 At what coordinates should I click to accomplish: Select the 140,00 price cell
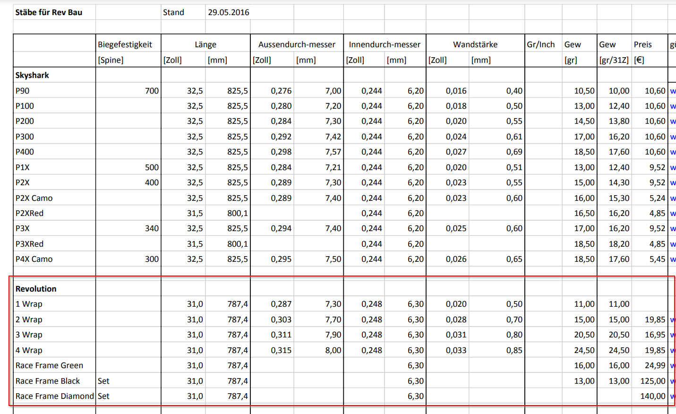tap(652, 396)
